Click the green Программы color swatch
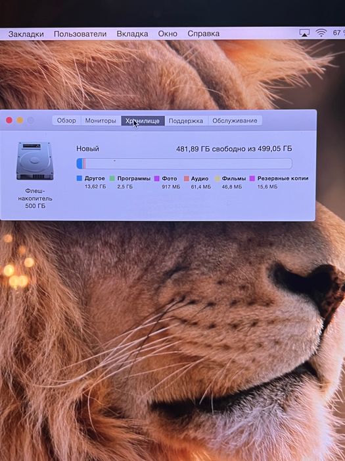 (112, 178)
